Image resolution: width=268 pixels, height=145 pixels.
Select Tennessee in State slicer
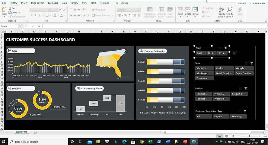pos(205,78)
